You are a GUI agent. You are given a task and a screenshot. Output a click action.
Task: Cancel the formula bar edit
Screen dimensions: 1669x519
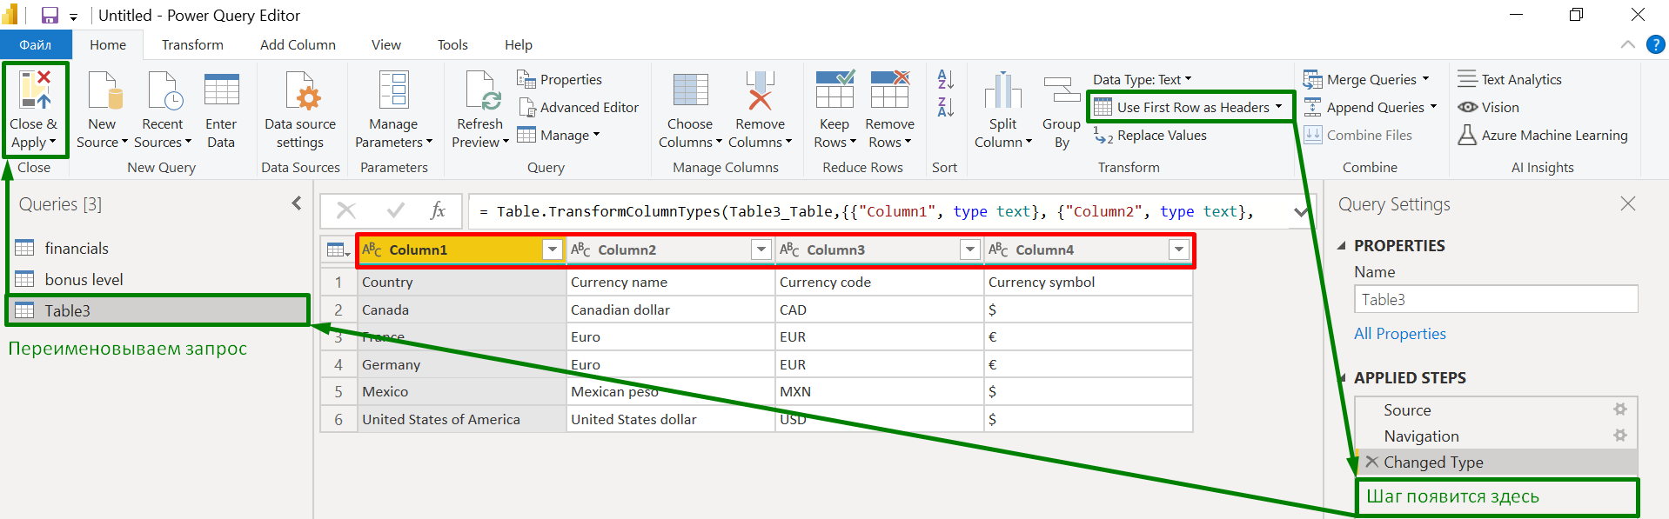click(346, 210)
